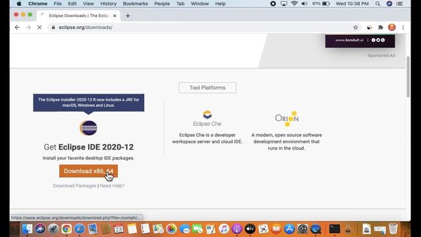Open the History menu

[x=108, y=4]
